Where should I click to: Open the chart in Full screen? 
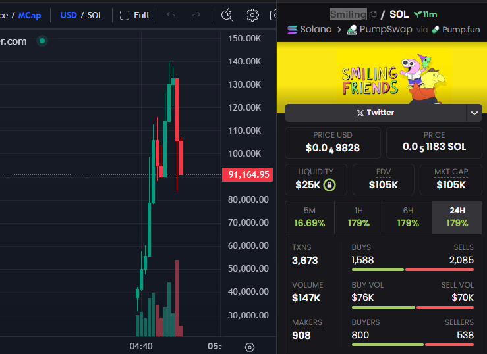click(134, 15)
